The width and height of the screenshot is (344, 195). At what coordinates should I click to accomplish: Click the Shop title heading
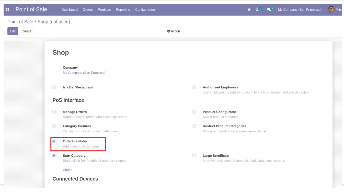tap(61, 53)
